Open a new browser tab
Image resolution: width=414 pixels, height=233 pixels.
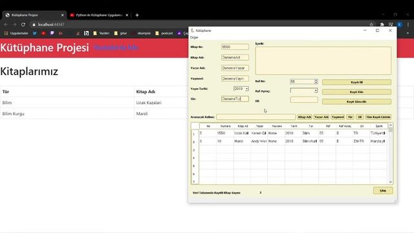pos(136,15)
